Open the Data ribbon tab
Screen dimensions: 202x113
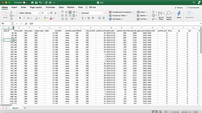(x=61, y=7)
